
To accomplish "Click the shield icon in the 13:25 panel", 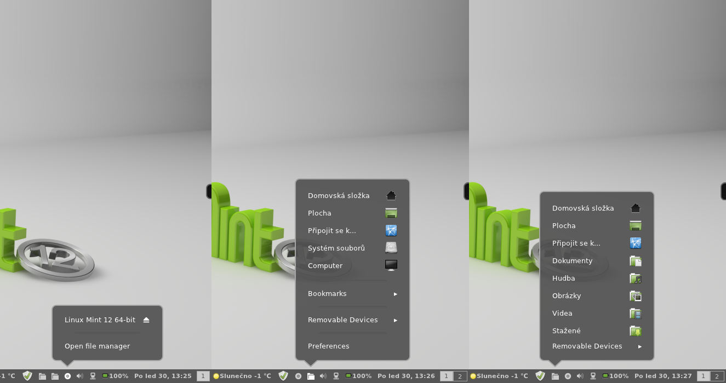I will (27, 376).
